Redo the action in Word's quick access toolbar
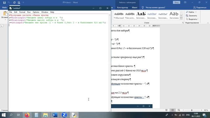Viewport: 210px width, 118px height. click(14, 2)
